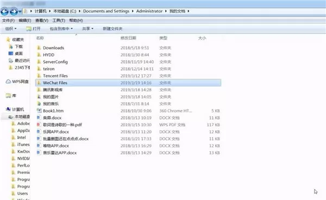Viewport: 326px width, 200px height.
Task: Select the Book1.htm file icon
Action: tap(39, 111)
